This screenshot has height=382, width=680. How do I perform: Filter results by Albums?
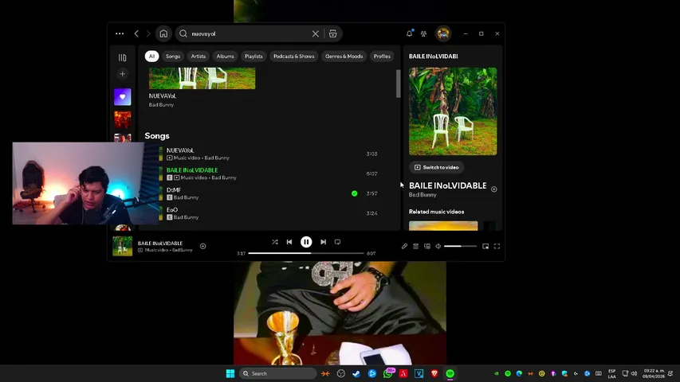point(225,57)
